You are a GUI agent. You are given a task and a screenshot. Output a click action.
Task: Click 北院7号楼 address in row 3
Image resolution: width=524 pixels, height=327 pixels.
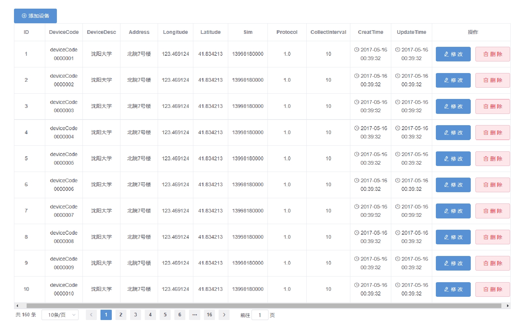[139, 106]
